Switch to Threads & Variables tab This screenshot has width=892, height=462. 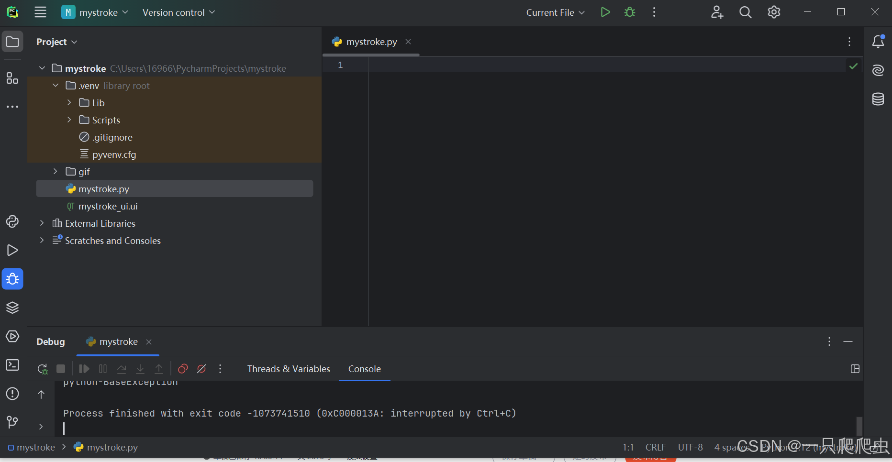pyautogui.click(x=289, y=369)
